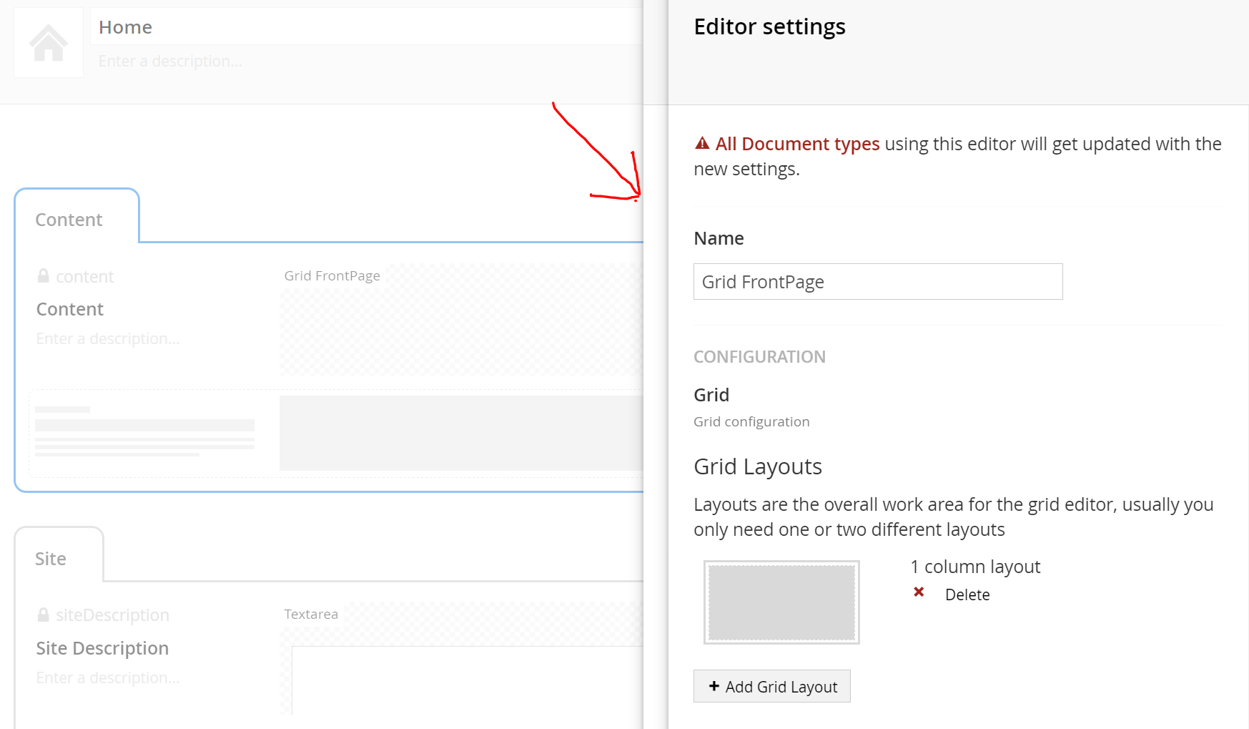This screenshot has width=1249, height=729.
Task: Click the Home description placeholder field
Action: [170, 62]
